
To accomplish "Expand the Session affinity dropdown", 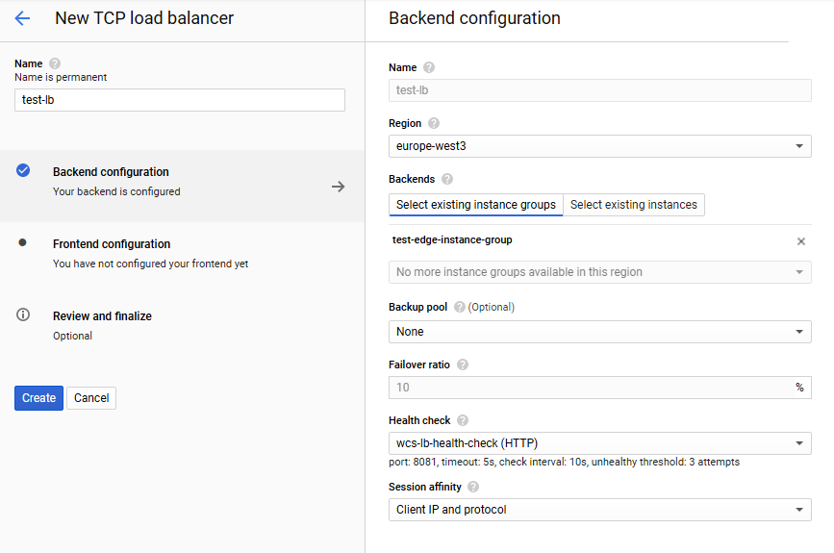I will tap(599, 510).
